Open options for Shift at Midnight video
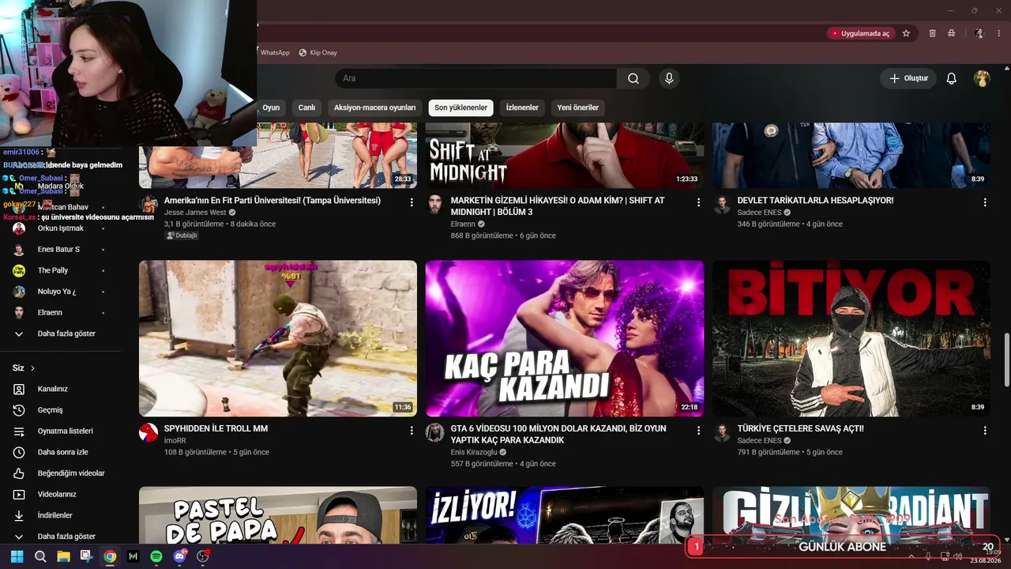Image resolution: width=1011 pixels, height=569 pixels. tap(698, 202)
